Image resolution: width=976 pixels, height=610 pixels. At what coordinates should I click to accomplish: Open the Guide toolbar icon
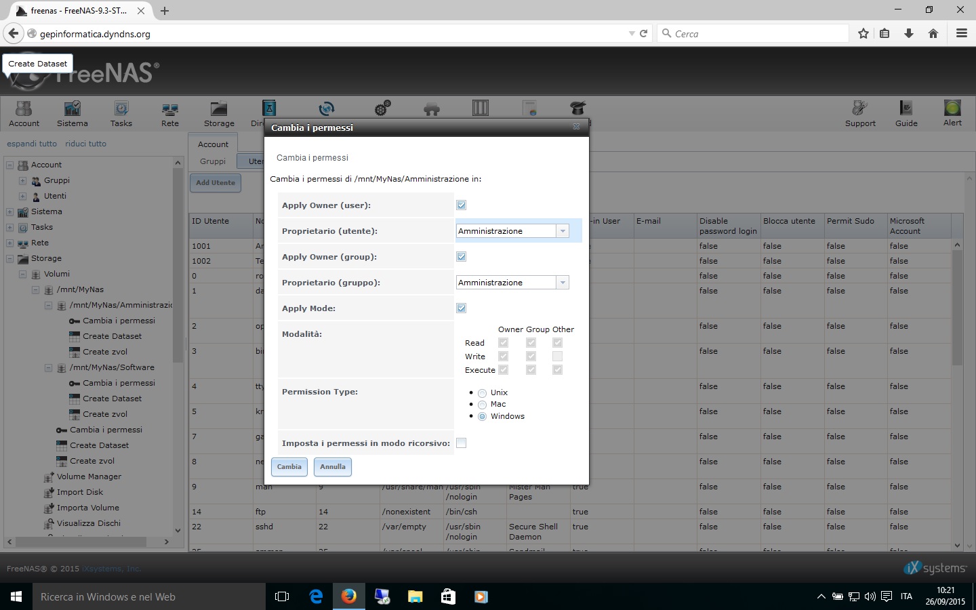click(906, 114)
